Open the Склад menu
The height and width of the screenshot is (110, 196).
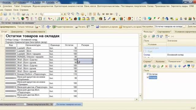click(150, 6)
